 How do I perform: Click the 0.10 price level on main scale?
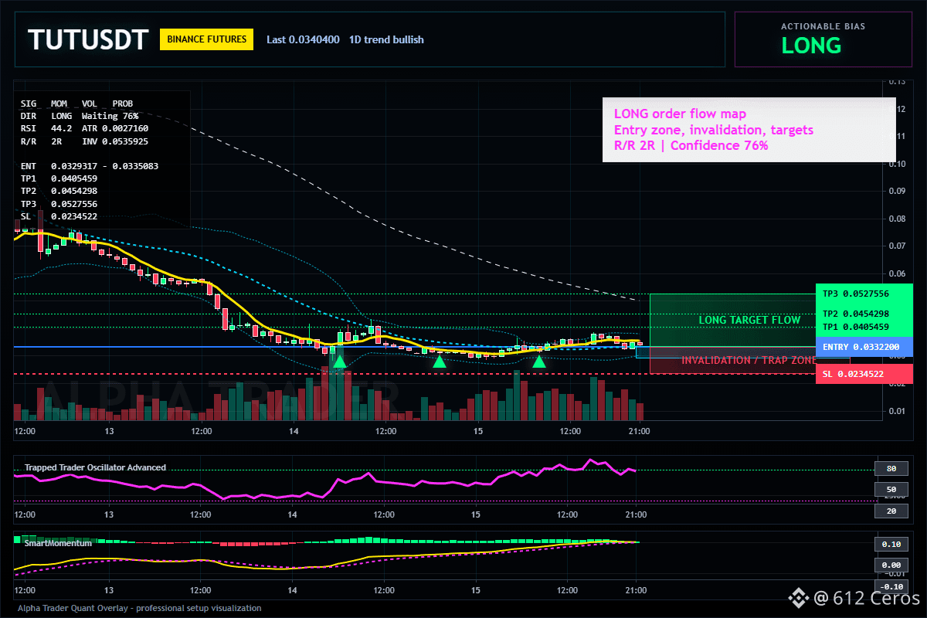pyautogui.click(x=896, y=164)
